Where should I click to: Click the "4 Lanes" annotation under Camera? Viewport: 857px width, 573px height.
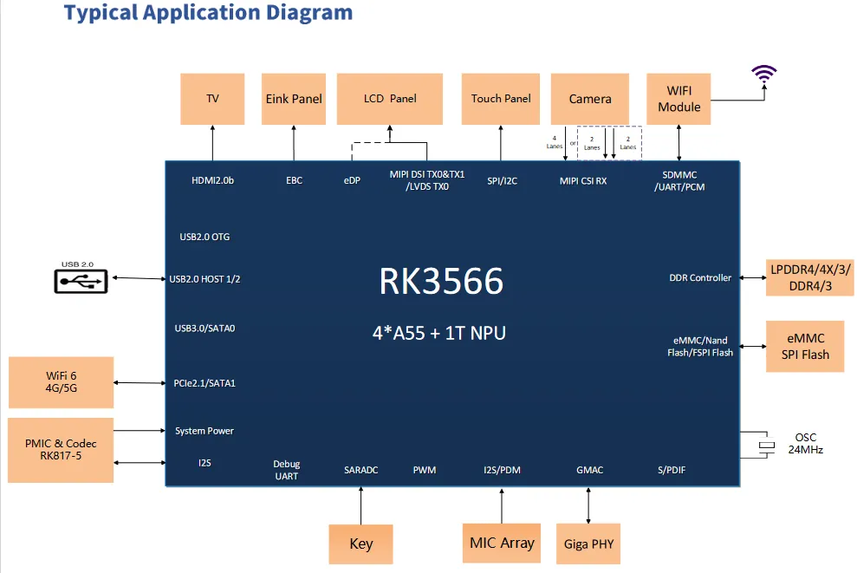point(555,142)
